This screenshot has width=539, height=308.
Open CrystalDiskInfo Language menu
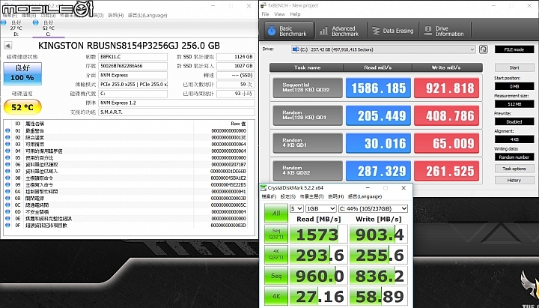[147, 16]
